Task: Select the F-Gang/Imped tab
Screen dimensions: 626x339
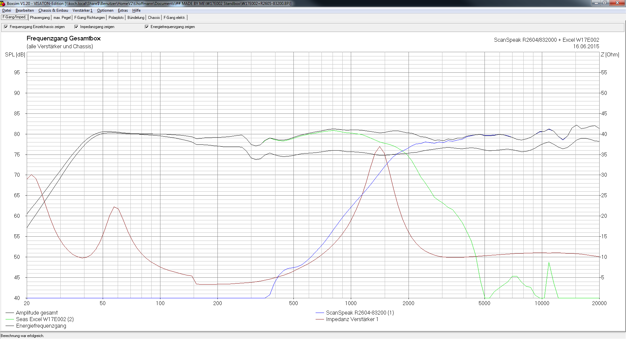Action: pyautogui.click(x=14, y=17)
